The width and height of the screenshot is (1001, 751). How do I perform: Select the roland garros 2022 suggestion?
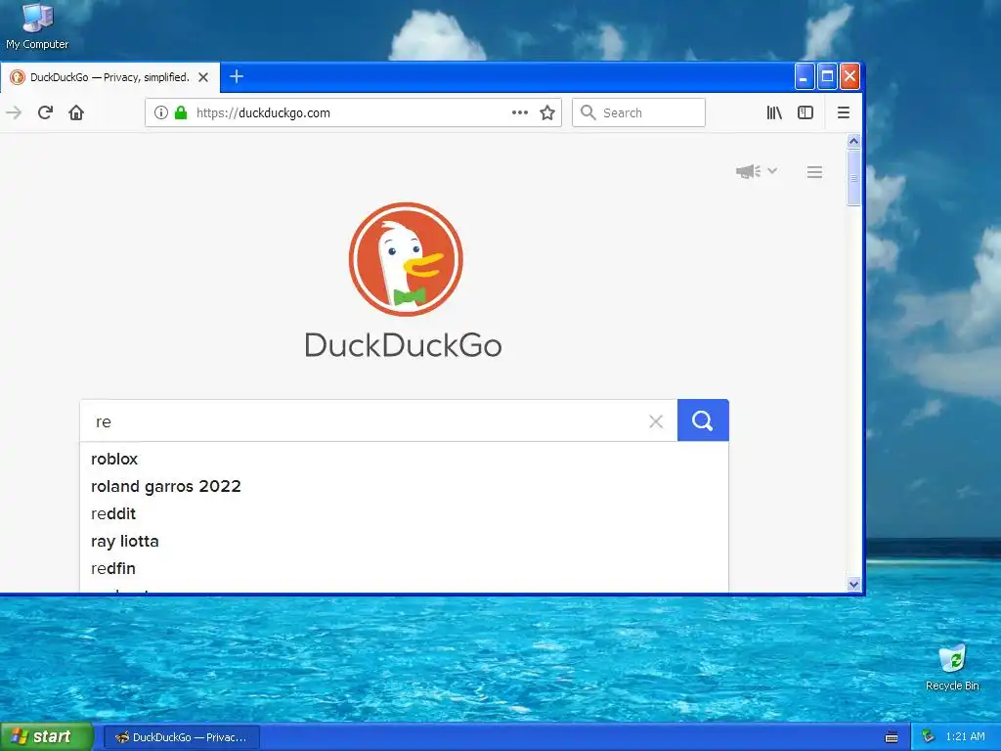coord(404,487)
